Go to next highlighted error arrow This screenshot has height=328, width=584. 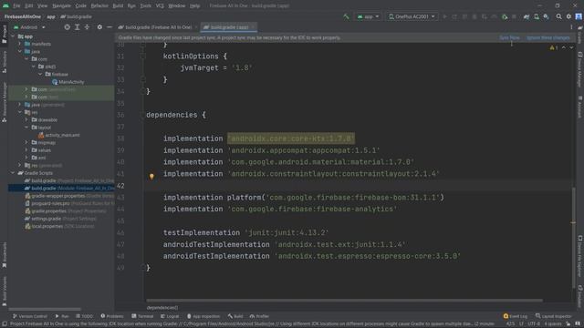point(571,48)
